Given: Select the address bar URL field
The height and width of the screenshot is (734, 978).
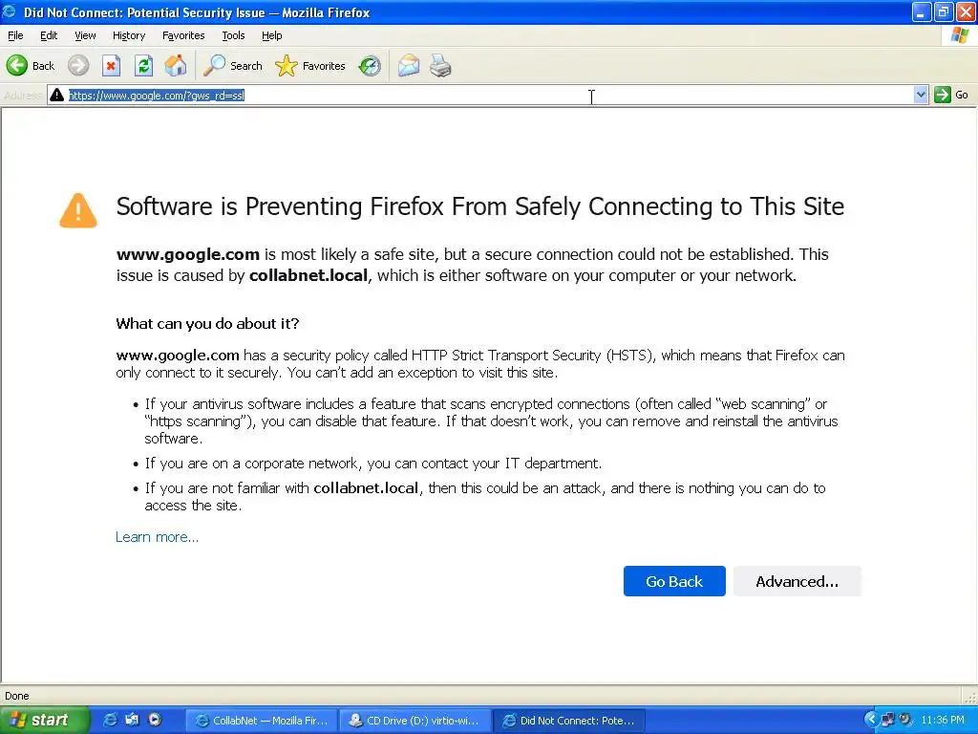Looking at the screenshot, I should click(490, 95).
